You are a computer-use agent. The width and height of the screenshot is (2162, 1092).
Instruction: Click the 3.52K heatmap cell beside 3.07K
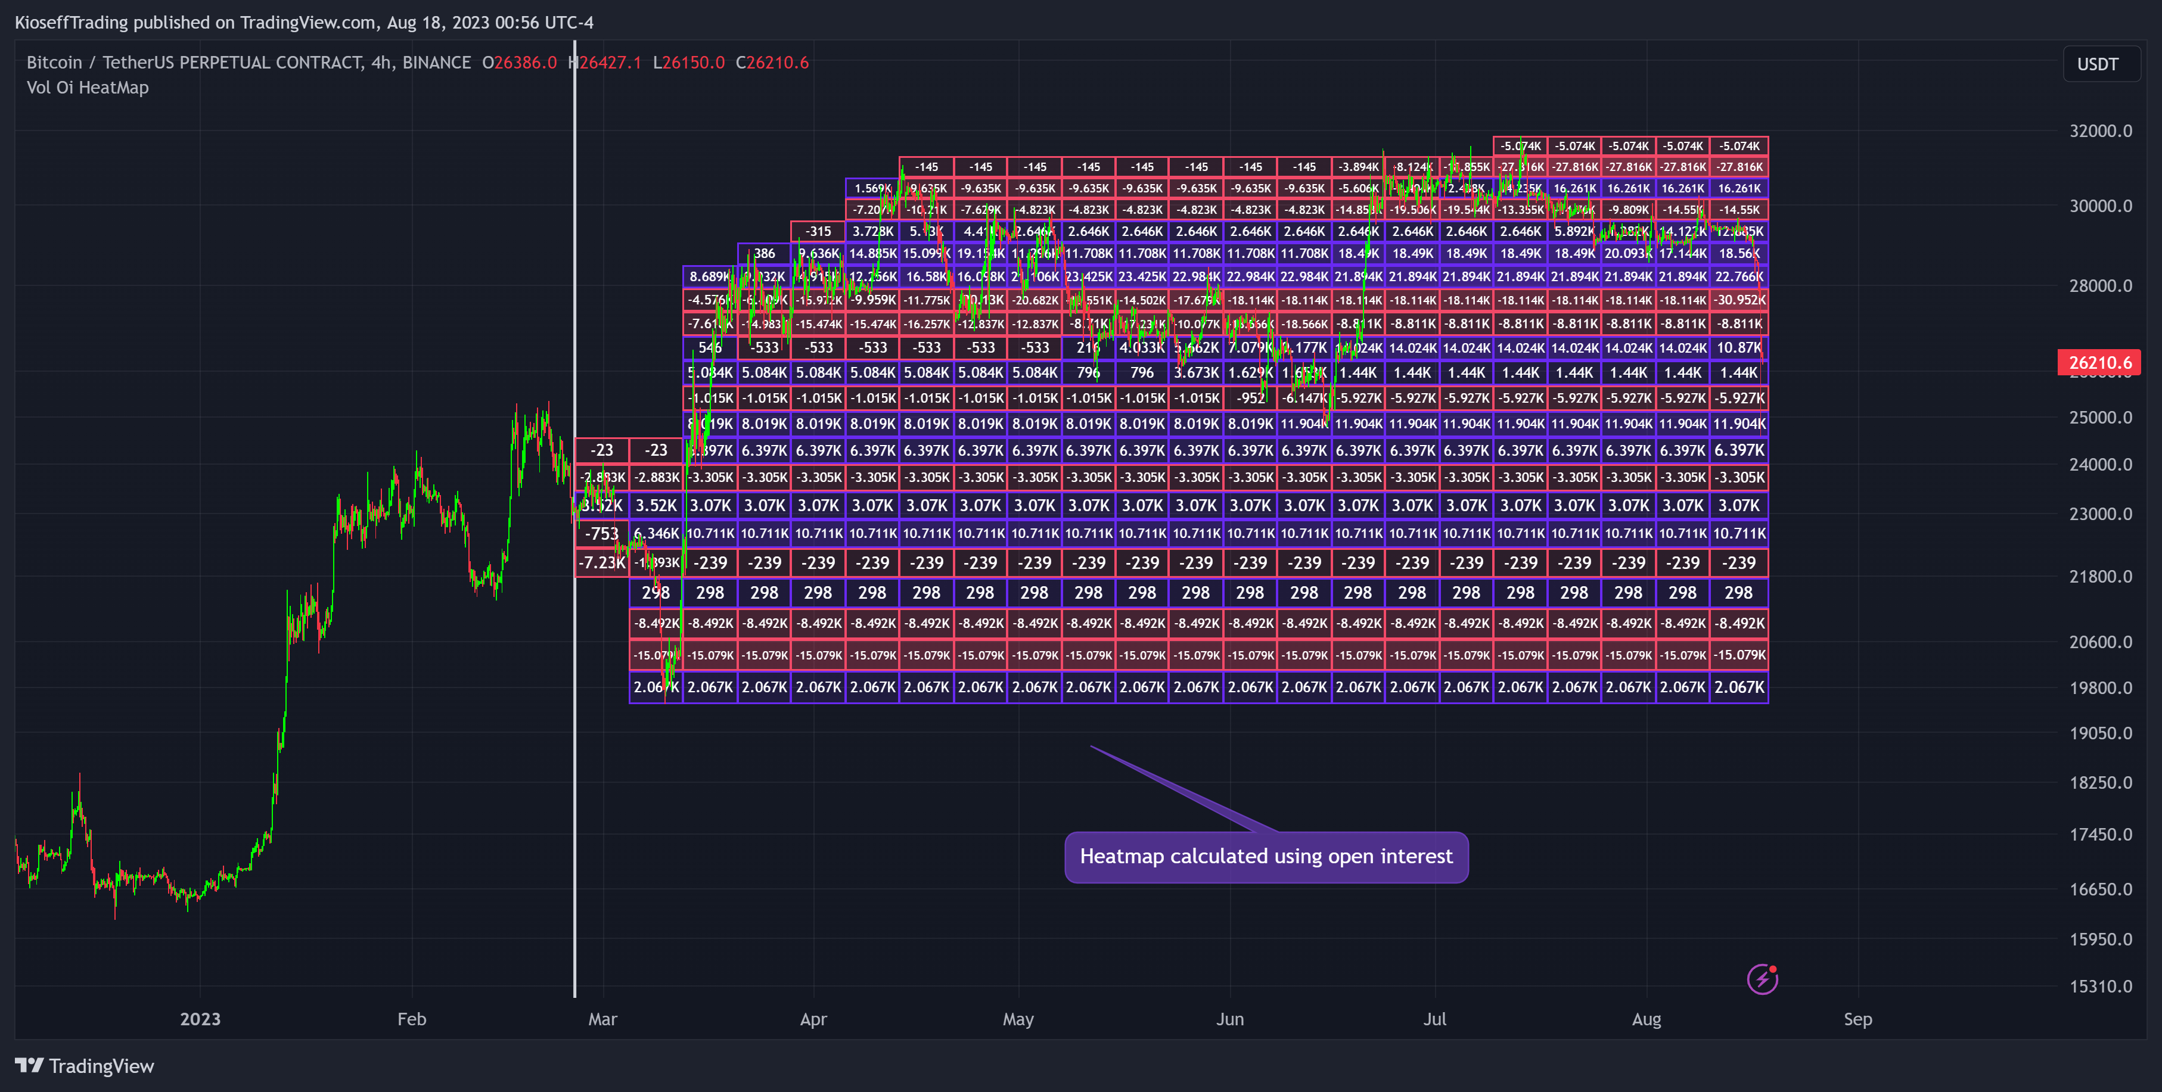tap(656, 505)
